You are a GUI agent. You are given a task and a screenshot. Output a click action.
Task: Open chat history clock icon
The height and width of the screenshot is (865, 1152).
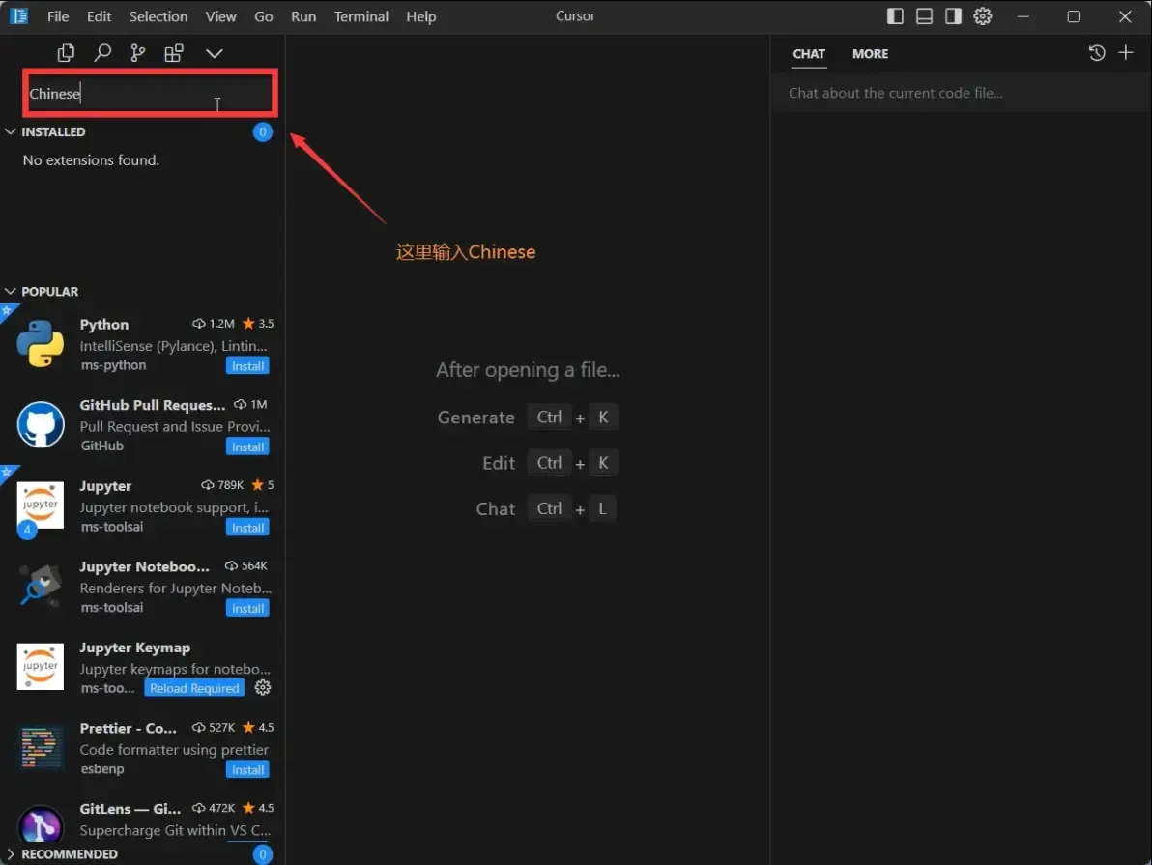[x=1097, y=53]
